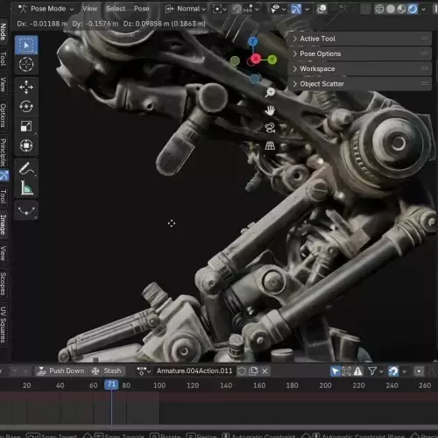Toggle camera view icon in viewport
This screenshot has height=438, width=438.
click(270, 128)
